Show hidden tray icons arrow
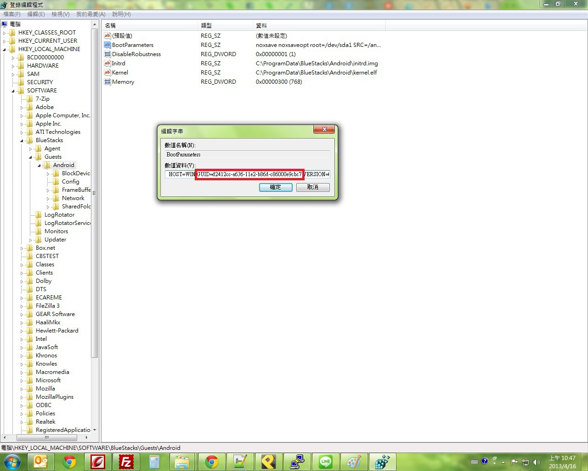This screenshot has width=588, height=471. [x=503, y=462]
